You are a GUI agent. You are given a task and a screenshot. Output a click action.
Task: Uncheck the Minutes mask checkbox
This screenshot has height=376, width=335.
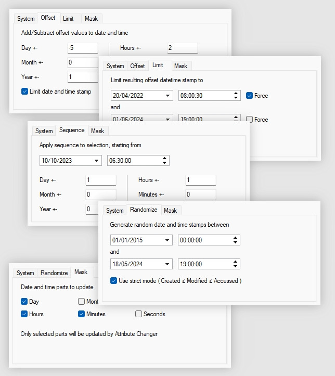82,314
